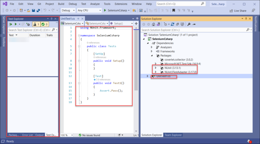260x144 pixels.
Task: Open the Notifications side tab
Action: [256, 24]
